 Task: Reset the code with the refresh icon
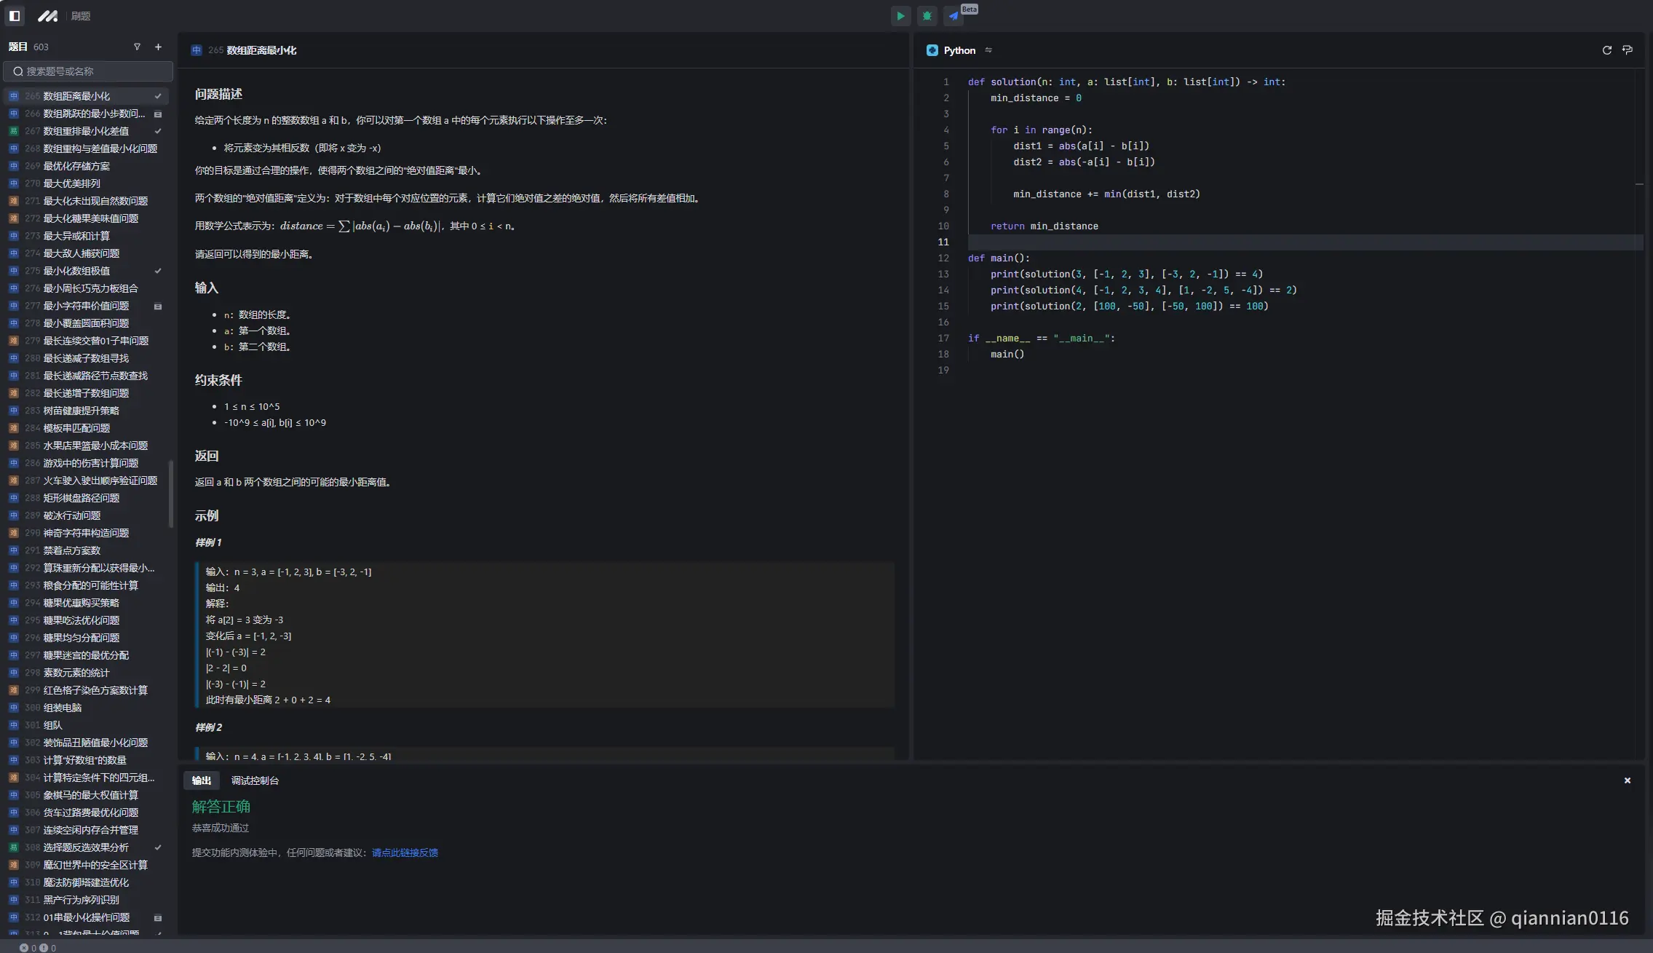[1606, 50]
